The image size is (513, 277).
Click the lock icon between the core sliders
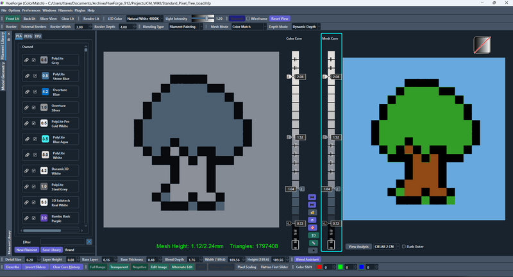click(312, 212)
